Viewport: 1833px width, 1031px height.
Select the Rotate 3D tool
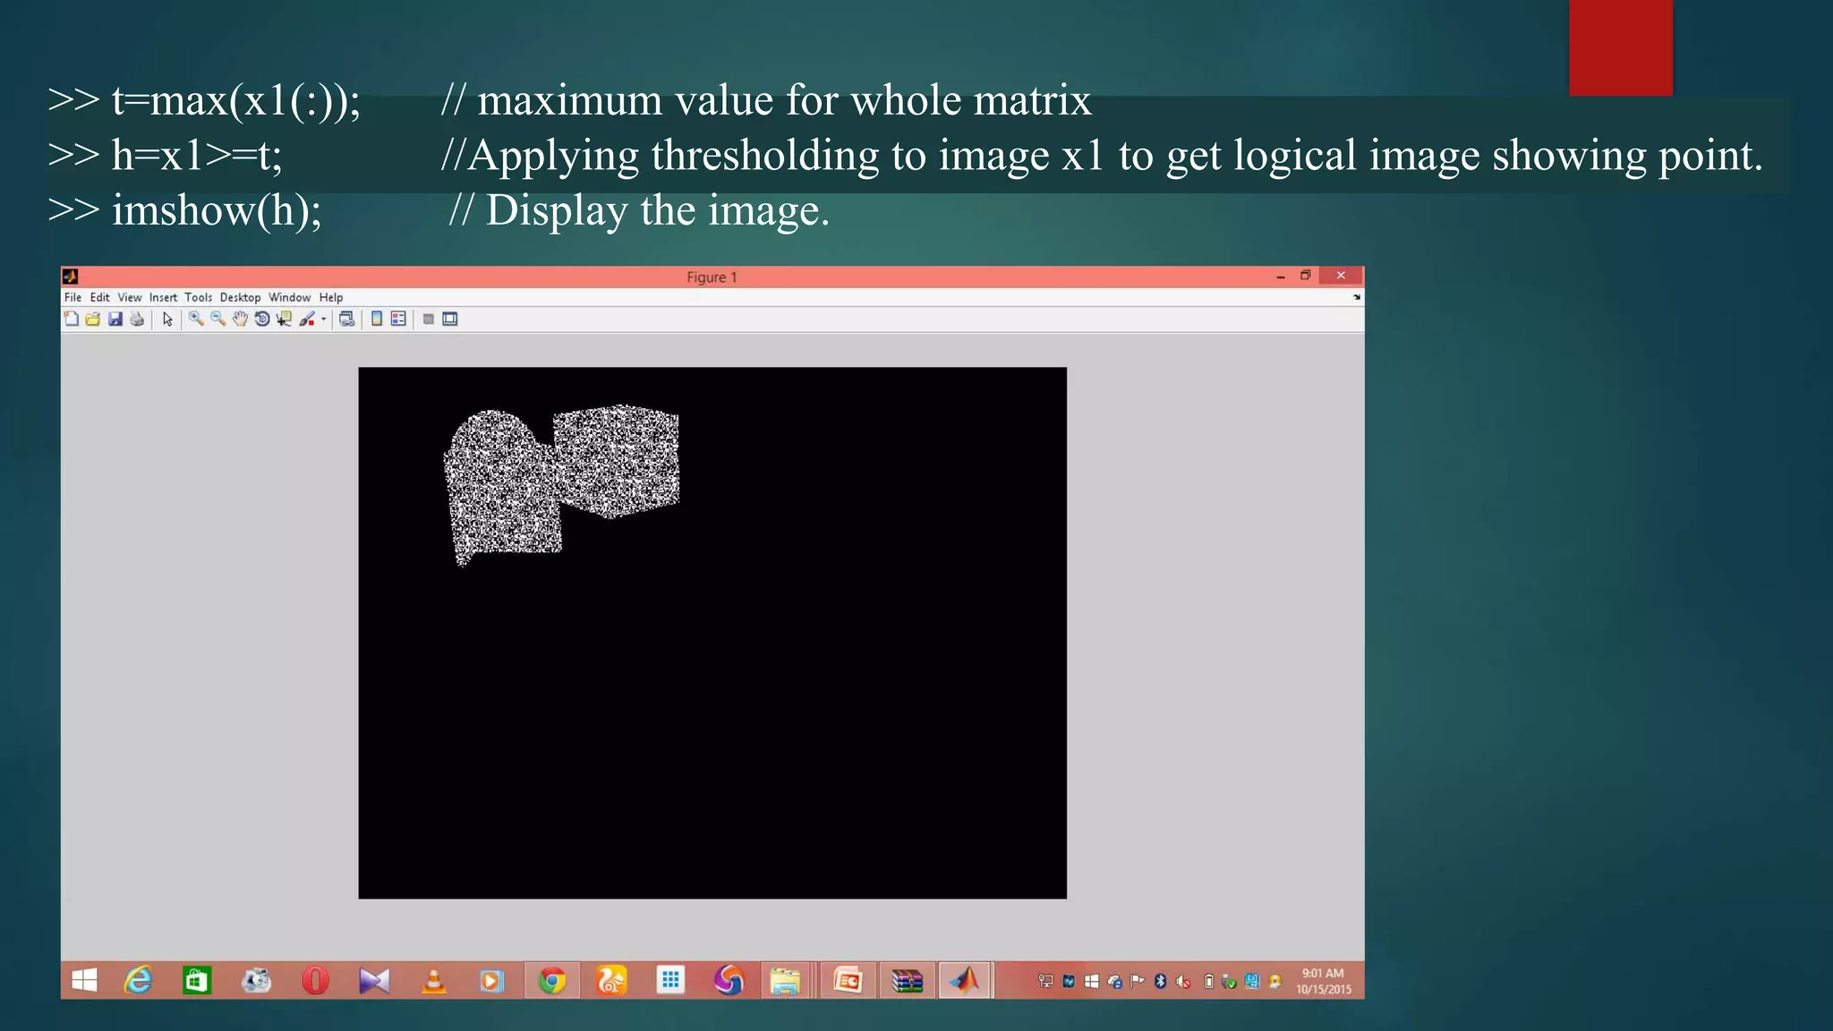point(262,319)
